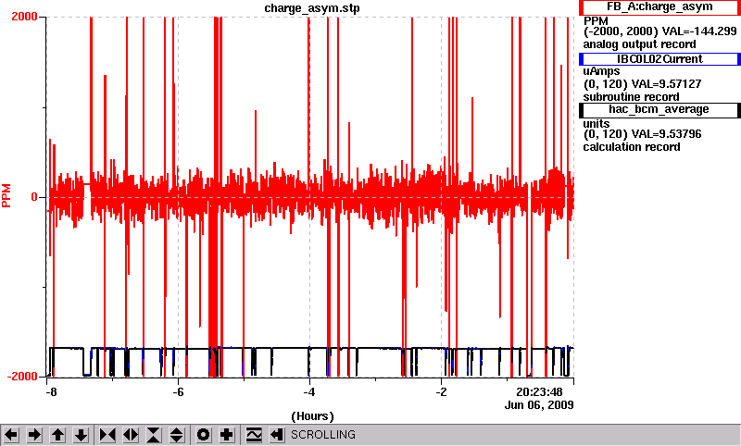Click the PPM units label under FB_A:charge_asym
Image resolution: width=741 pixels, height=446 pixels.
[x=596, y=21]
